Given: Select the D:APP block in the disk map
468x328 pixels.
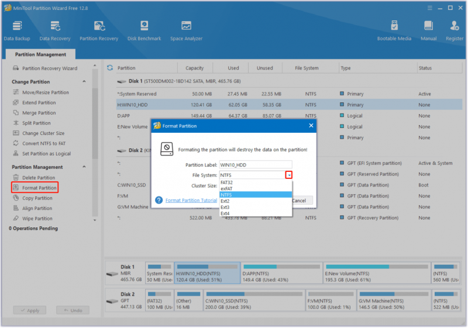Looking at the screenshot, I should tap(281, 273).
